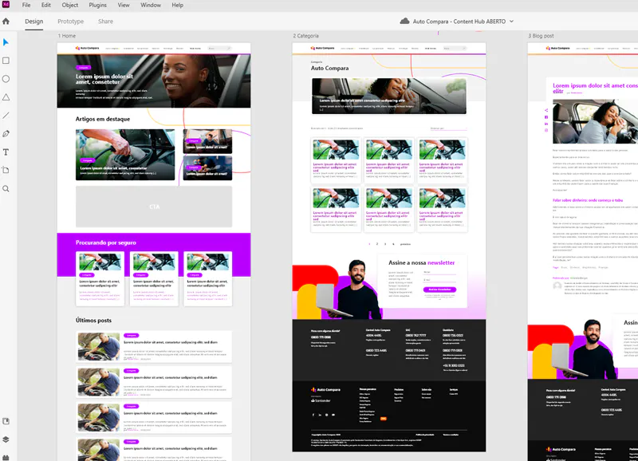The width and height of the screenshot is (638, 461).
Task: Click the Auto Compara logo in Home header
Action: (x=87, y=48)
